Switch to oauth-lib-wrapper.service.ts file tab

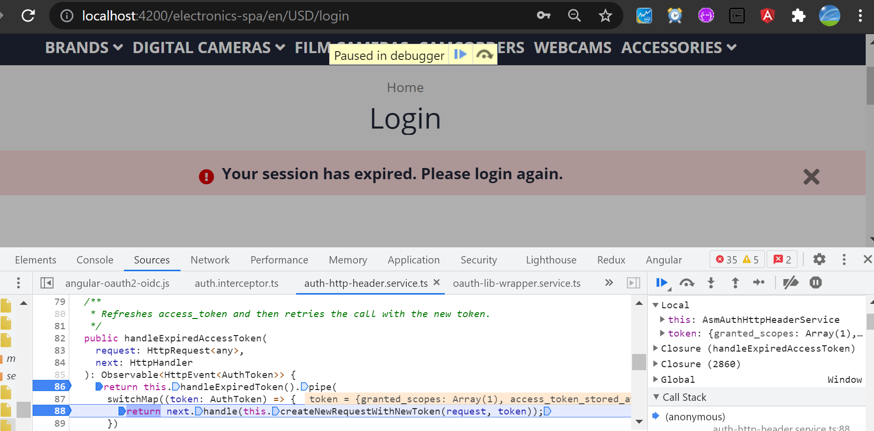click(x=516, y=283)
